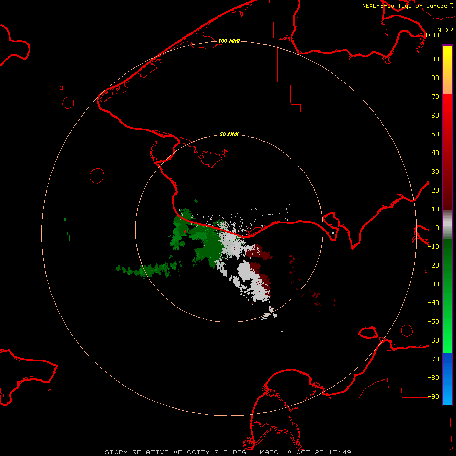The width and height of the screenshot is (456, 456).
Task: Click the "KAEC 18 OCT 25 17:49" timestamp
Action: pyautogui.click(x=306, y=452)
